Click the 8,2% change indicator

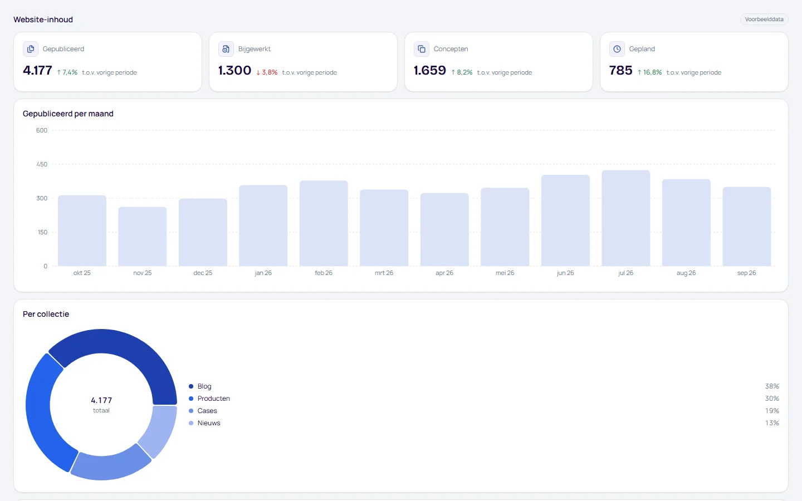462,72
